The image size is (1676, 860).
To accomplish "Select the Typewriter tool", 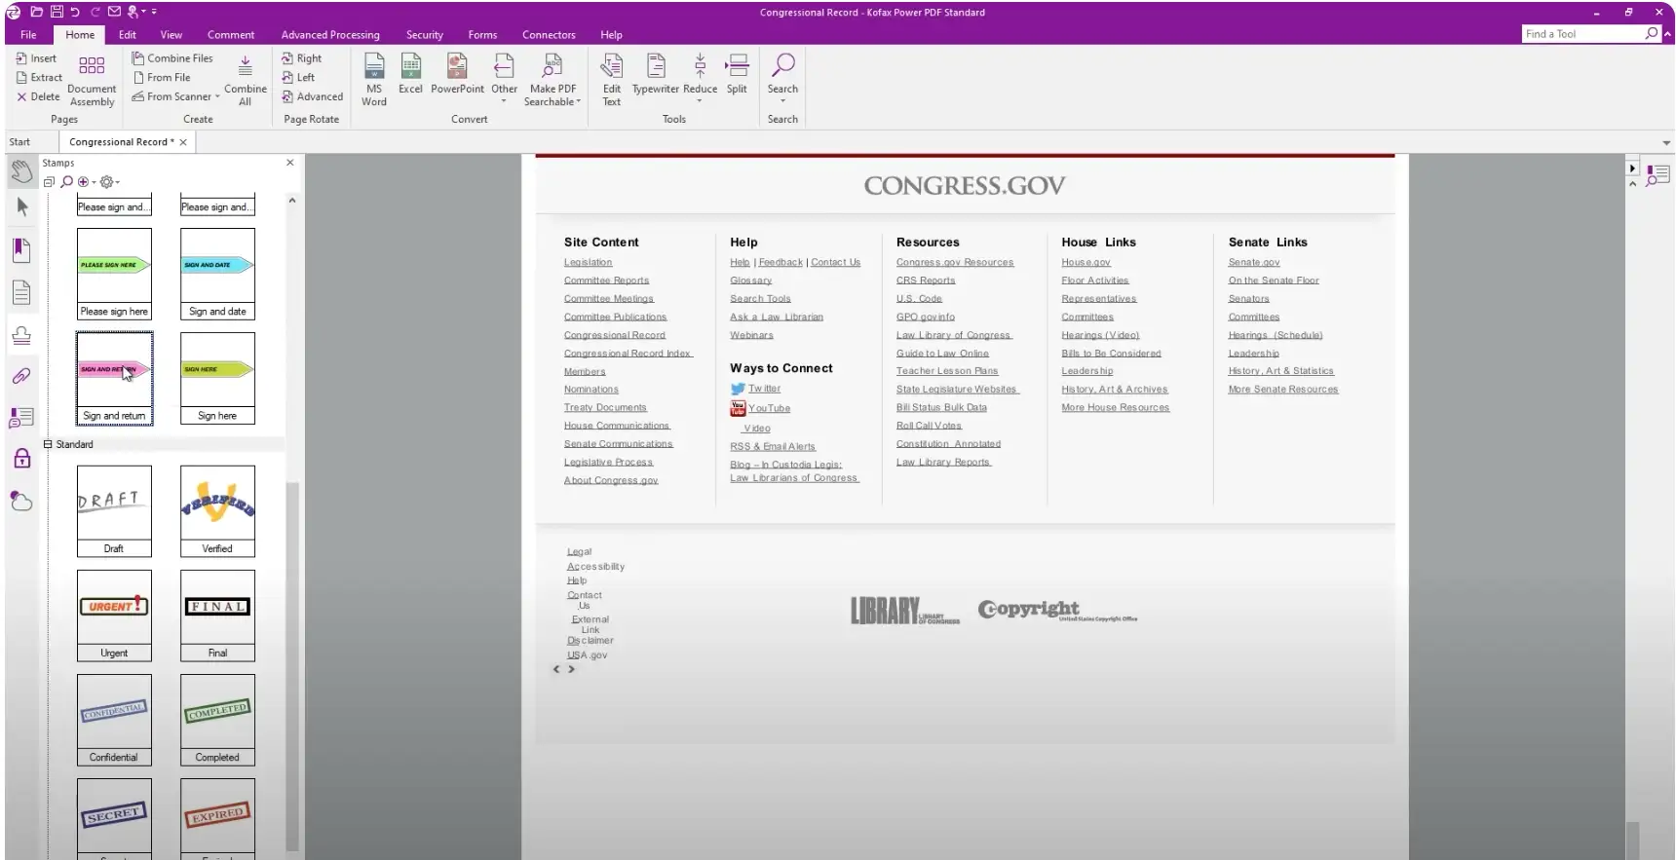I will click(x=656, y=75).
